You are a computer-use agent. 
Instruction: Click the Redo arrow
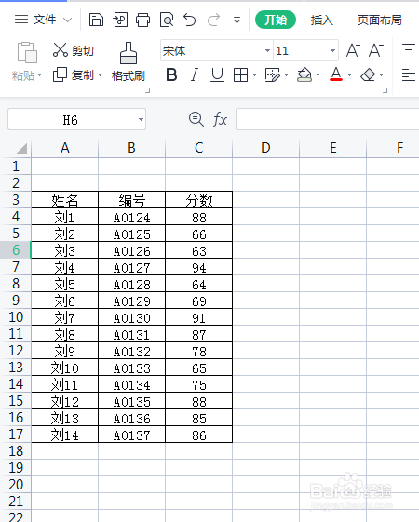213,20
